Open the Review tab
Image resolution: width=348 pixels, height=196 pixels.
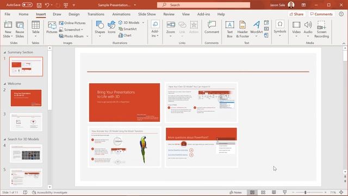(x=169, y=14)
